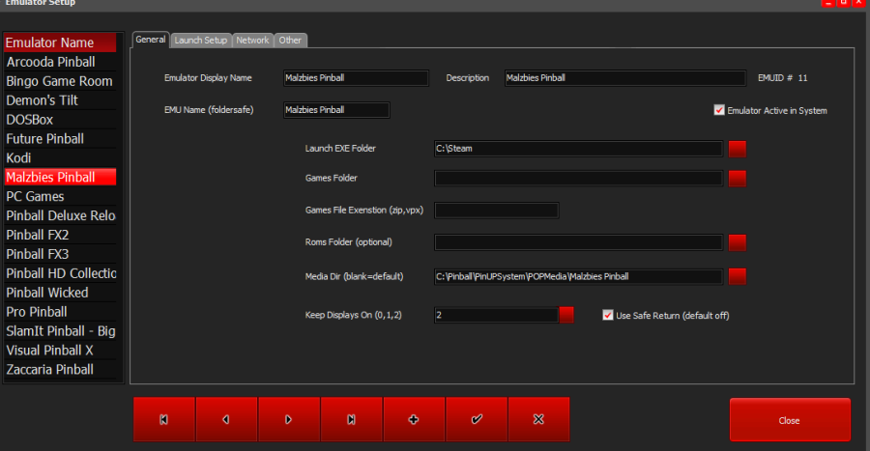The height and width of the screenshot is (451, 870).
Task: Toggle Emulator Active in System checkbox
Action: pyautogui.click(x=719, y=110)
